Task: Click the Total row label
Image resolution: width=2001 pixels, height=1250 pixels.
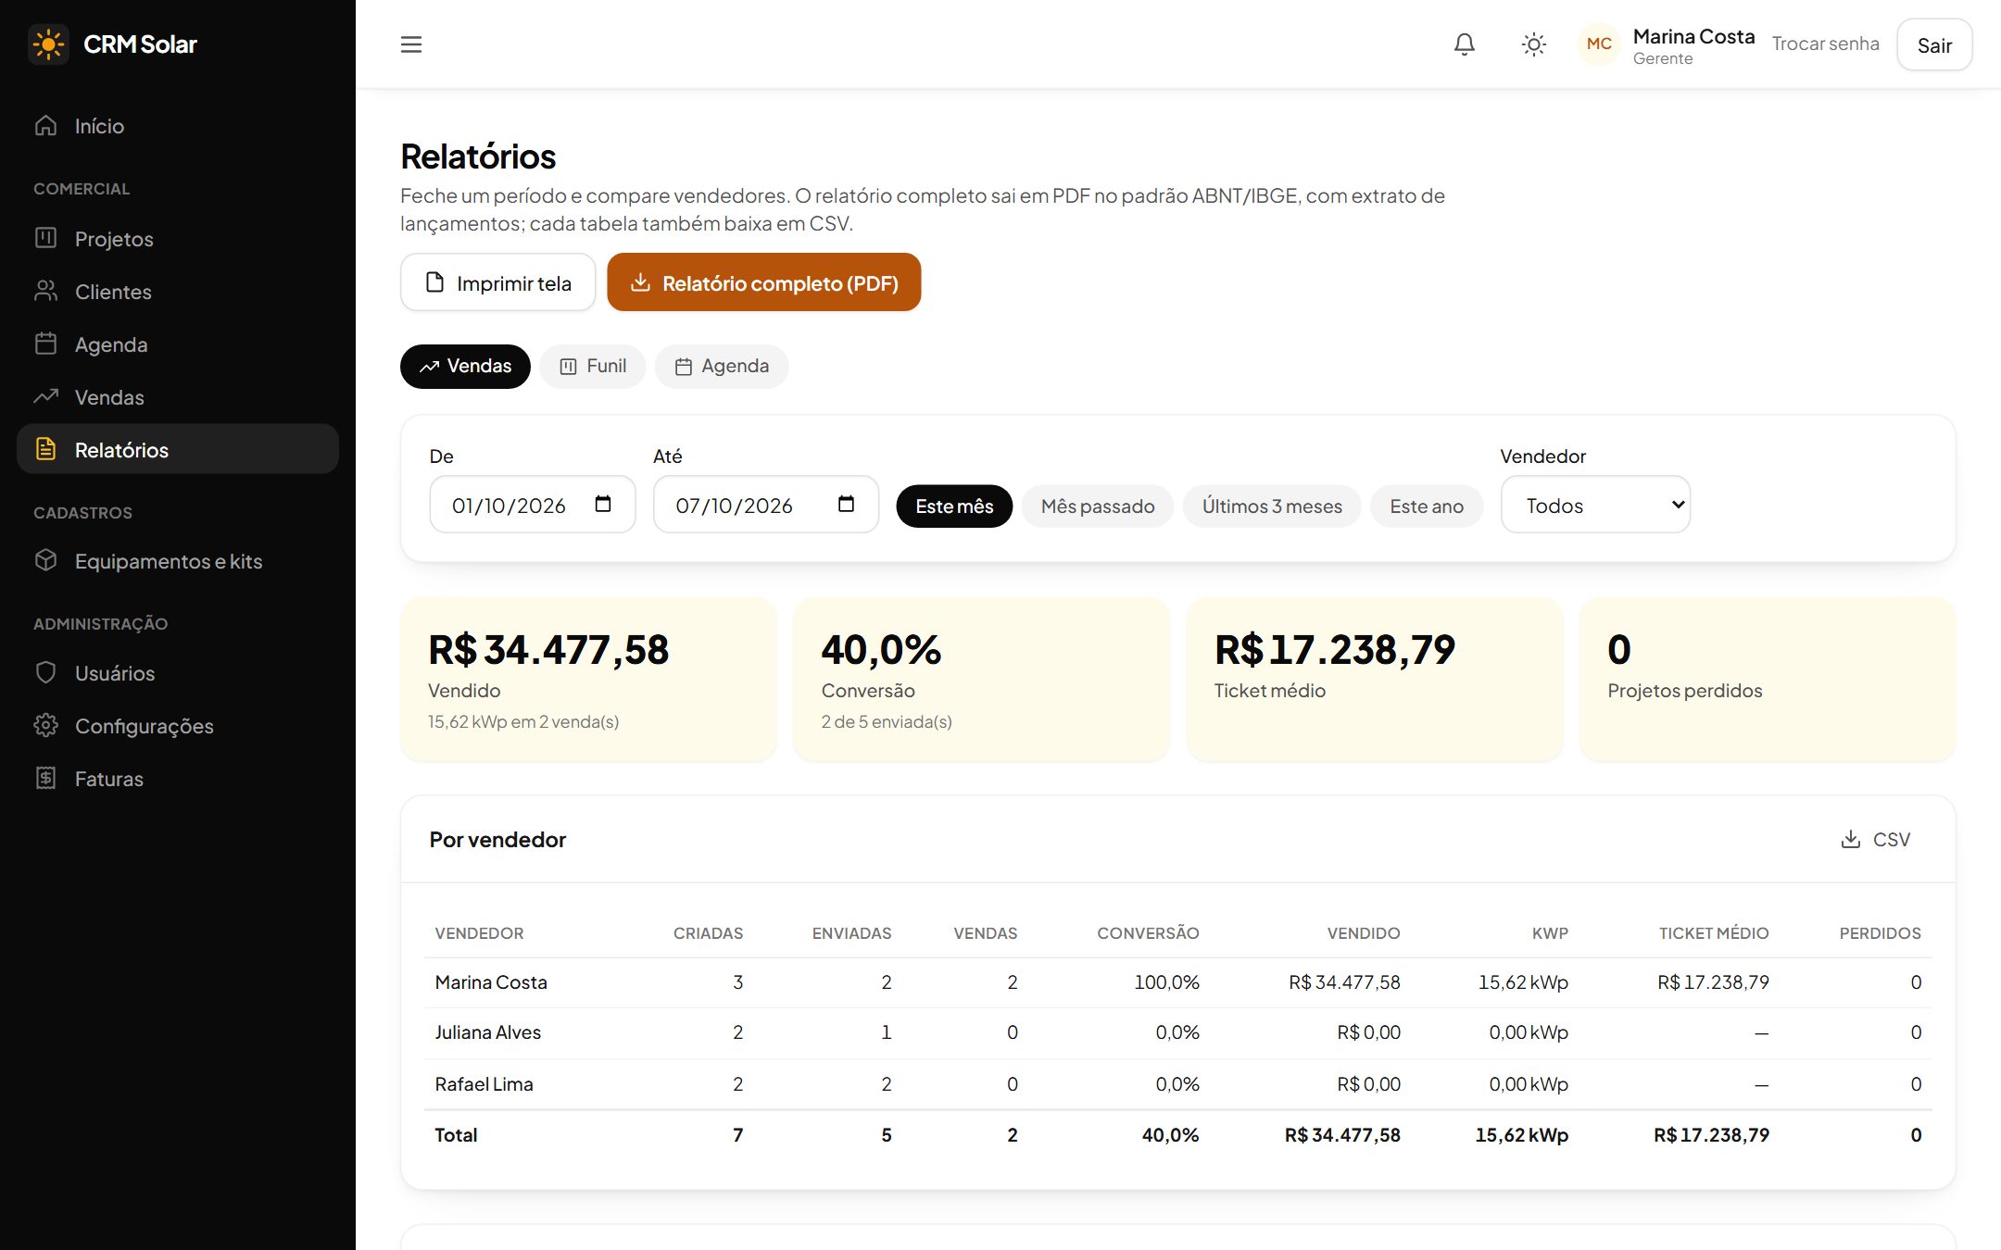Action: point(456,1135)
